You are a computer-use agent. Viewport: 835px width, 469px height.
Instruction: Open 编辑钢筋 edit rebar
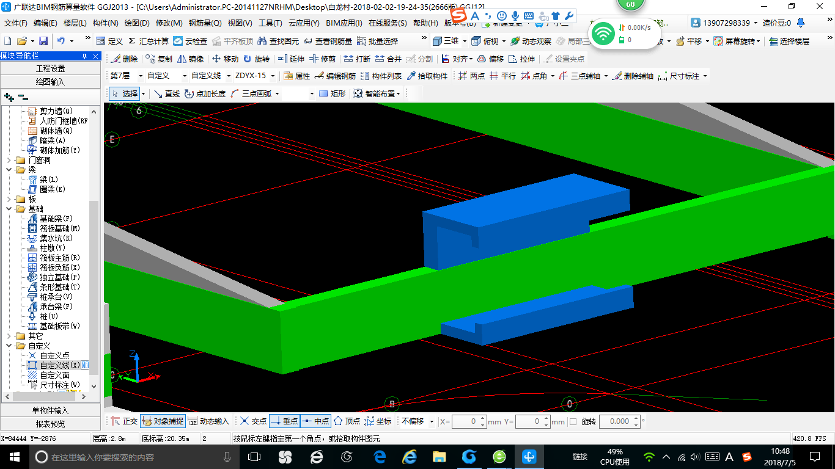pyautogui.click(x=335, y=76)
